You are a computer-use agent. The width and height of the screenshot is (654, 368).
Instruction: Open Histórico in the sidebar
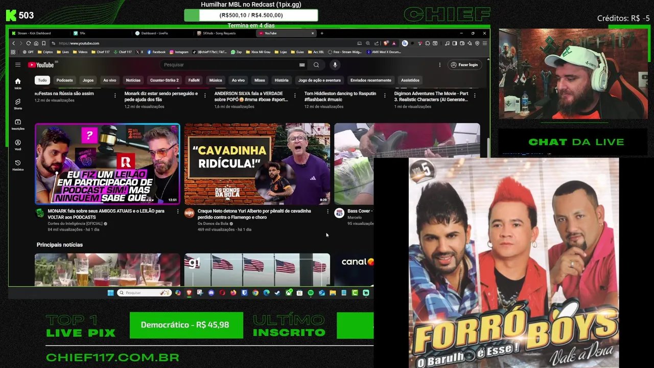point(18,165)
